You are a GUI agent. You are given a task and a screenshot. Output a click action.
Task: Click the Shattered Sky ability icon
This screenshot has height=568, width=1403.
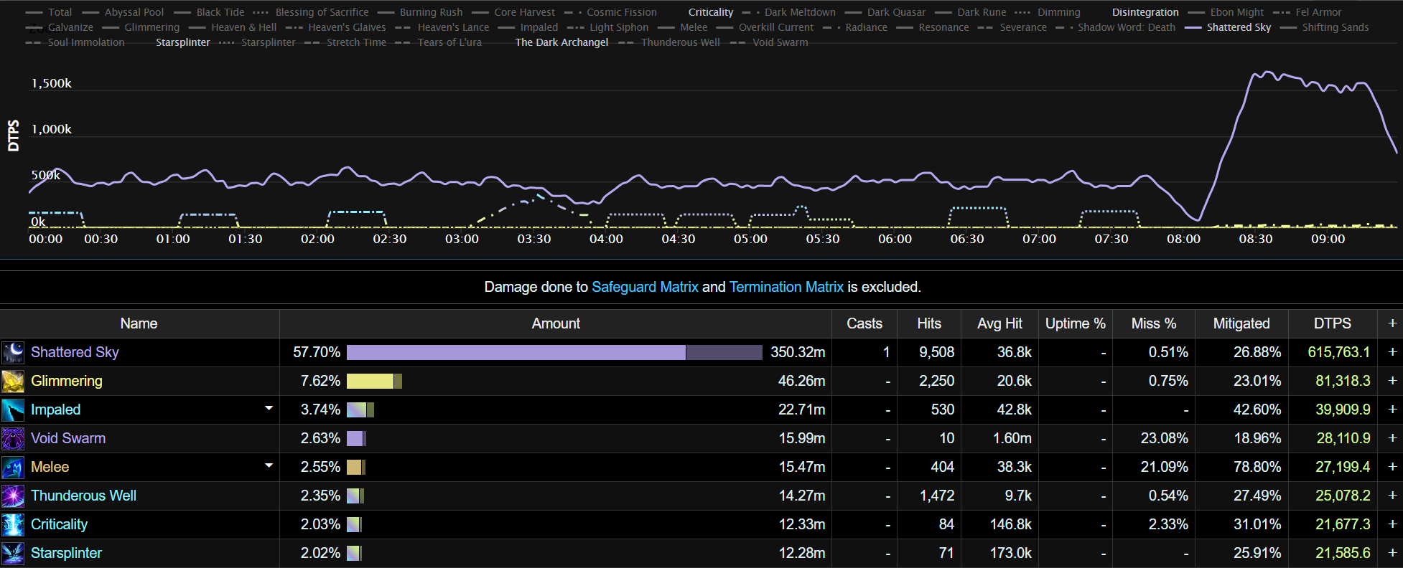point(13,352)
